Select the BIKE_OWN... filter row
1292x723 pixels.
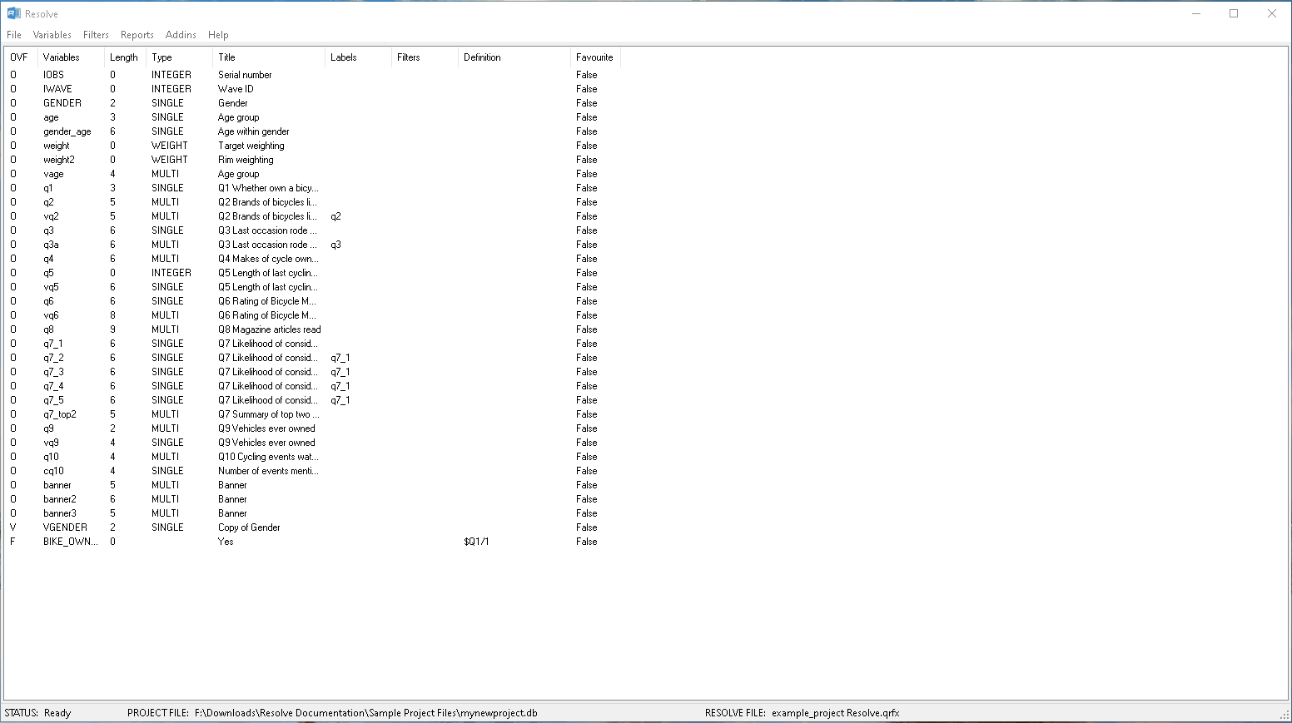point(70,542)
